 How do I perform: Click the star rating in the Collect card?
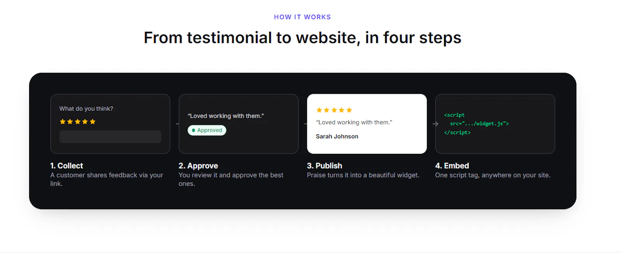[x=78, y=122]
